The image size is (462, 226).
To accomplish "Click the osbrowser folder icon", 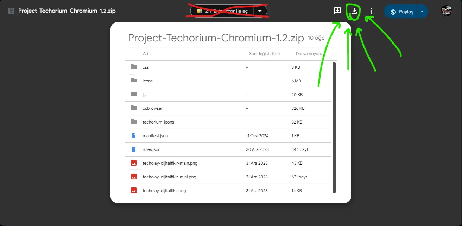I will (134, 108).
